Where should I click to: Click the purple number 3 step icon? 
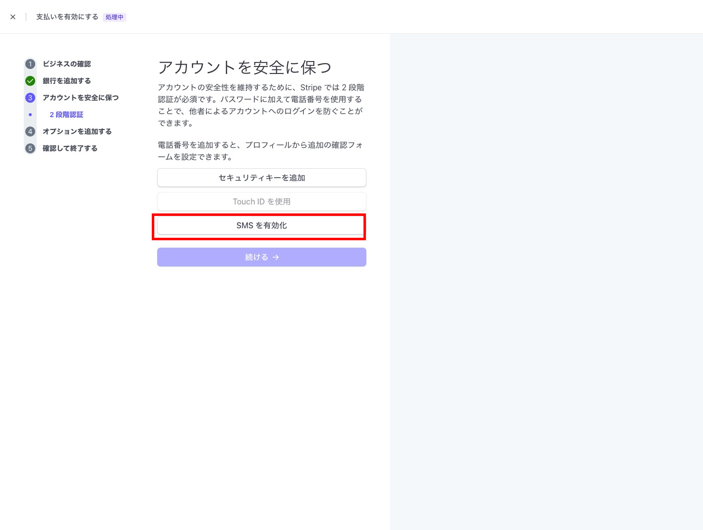coord(30,98)
